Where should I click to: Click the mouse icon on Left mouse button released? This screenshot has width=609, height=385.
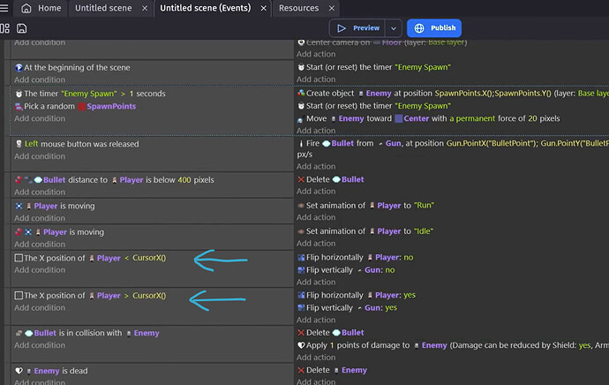tap(19, 144)
